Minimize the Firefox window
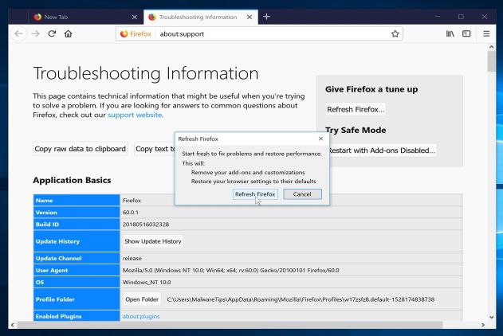The height and width of the screenshot is (336, 503). pos(438,17)
